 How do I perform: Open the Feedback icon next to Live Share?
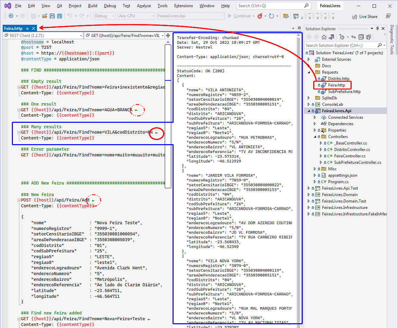388,16
